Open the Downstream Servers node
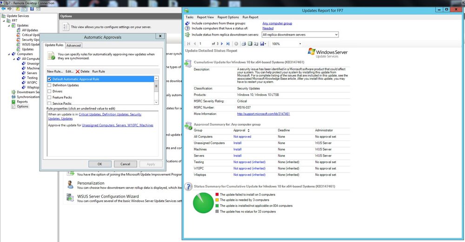Image resolution: width=465 pixels, height=242 pixels. [28, 92]
